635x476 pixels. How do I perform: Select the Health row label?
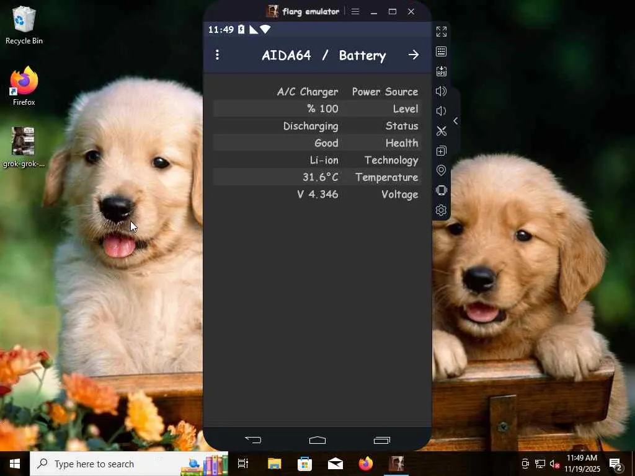tap(402, 143)
